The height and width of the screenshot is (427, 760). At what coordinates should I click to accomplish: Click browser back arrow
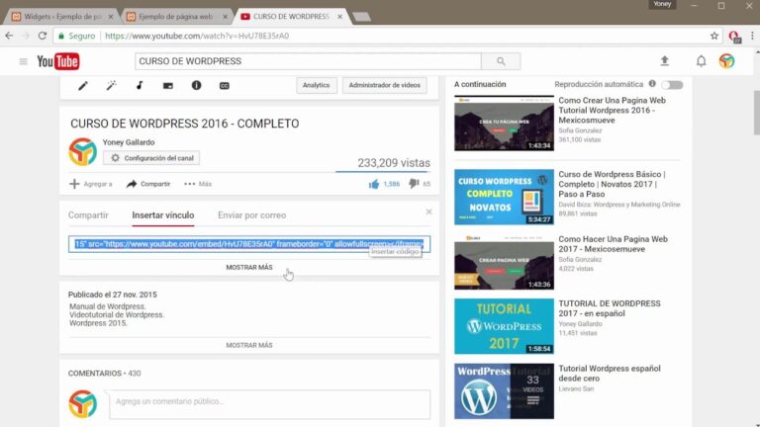(x=9, y=36)
